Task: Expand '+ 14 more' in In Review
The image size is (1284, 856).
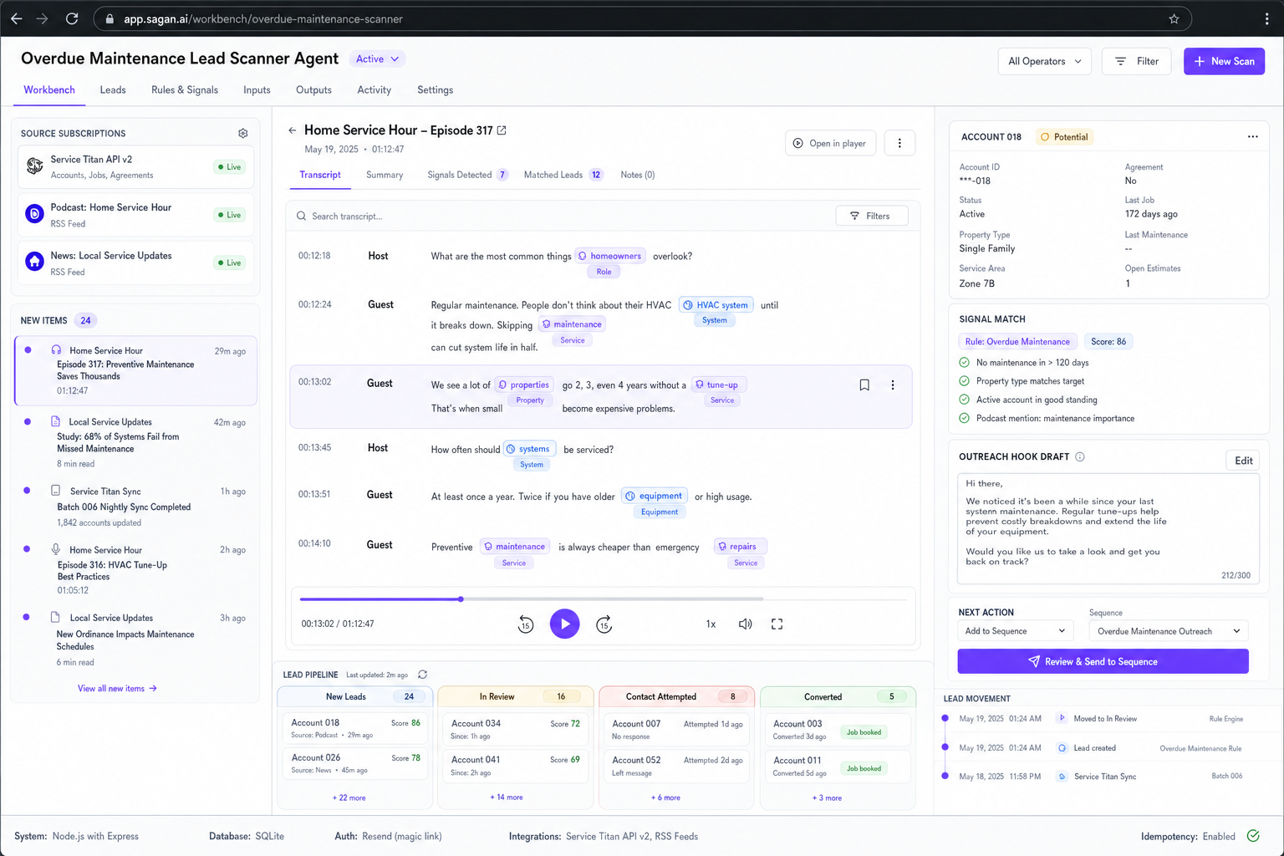Action: (x=507, y=797)
